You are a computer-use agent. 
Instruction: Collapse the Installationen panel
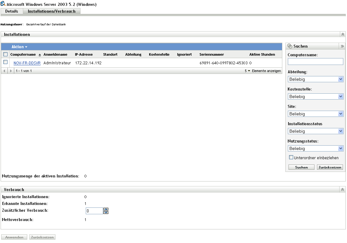pos(343,34)
